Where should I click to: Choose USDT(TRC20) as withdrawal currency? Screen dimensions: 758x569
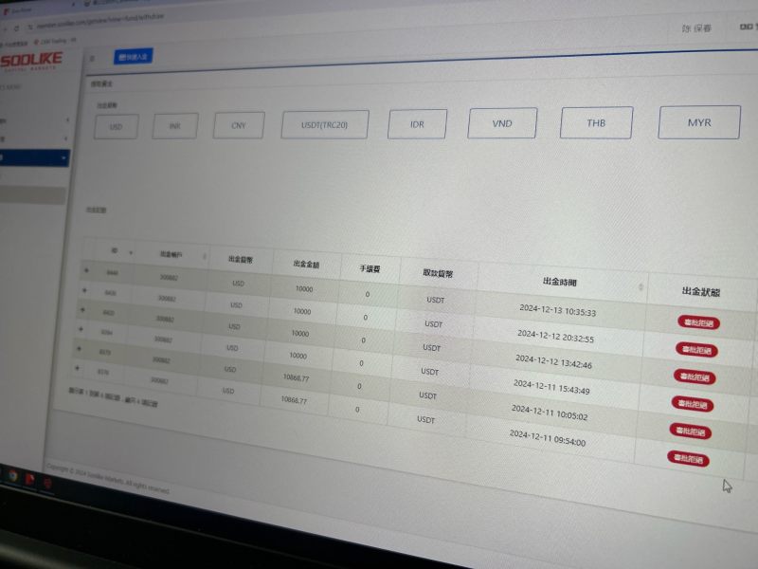[325, 125]
